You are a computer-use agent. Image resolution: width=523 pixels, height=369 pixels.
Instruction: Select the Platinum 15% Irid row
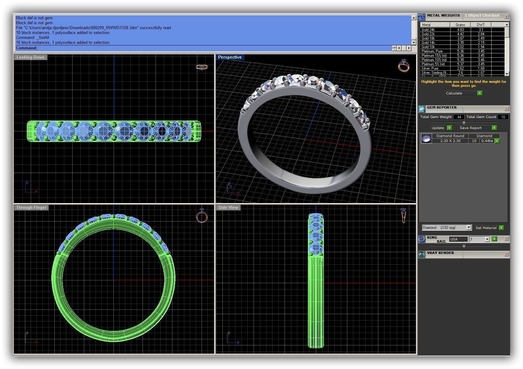click(462, 56)
